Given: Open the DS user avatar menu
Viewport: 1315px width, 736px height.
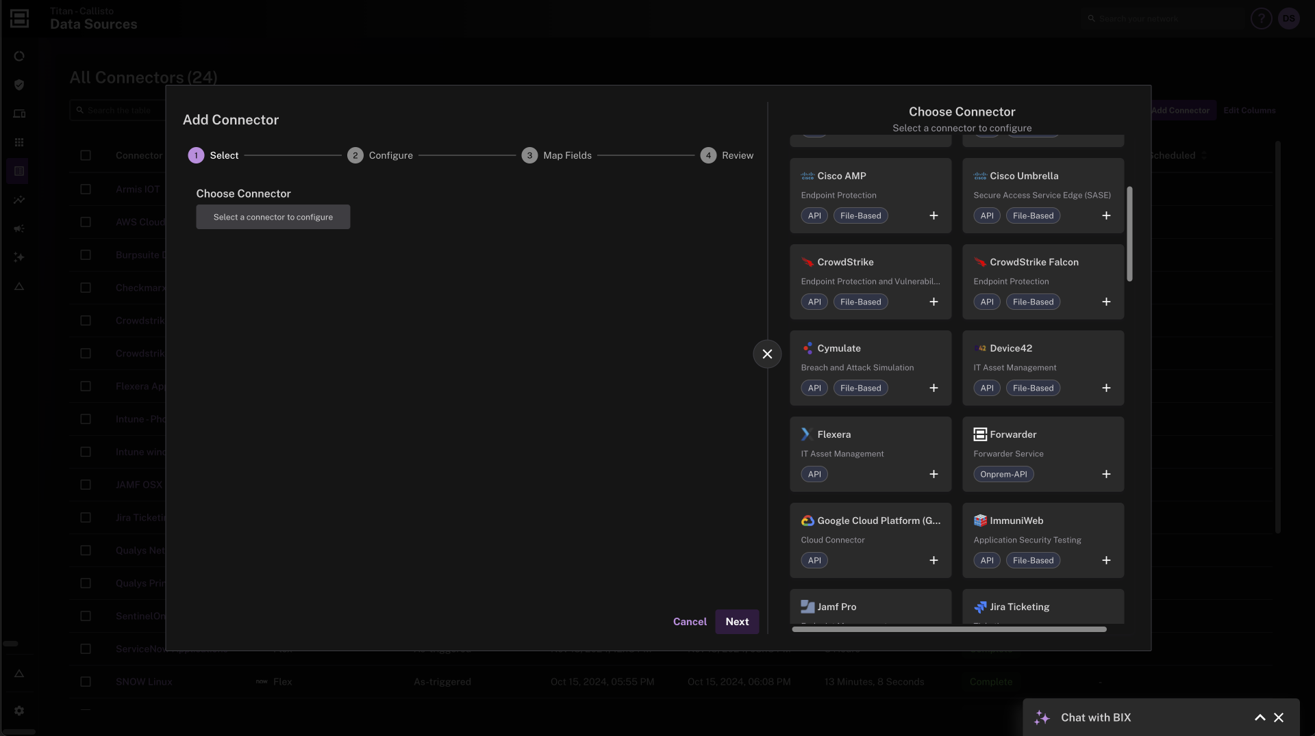Looking at the screenshot, I should coord(1289,18).
